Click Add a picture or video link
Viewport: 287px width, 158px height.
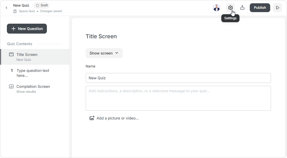117,118
